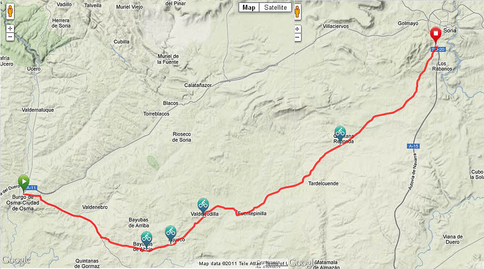The image size is (484, 269).
Task: Zoom in on the left map
Action: point(10,29)
